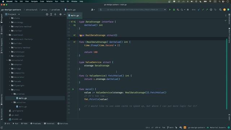Toggle Bookmarks tool window on left stripe

tap(1, 100)
